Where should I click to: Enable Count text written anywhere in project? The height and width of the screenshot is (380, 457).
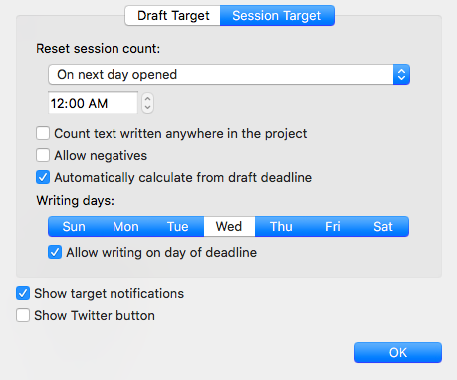[x=43, y=133]
